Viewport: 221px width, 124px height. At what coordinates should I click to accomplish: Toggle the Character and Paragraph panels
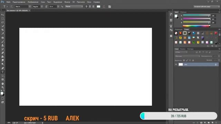point(109,7)
